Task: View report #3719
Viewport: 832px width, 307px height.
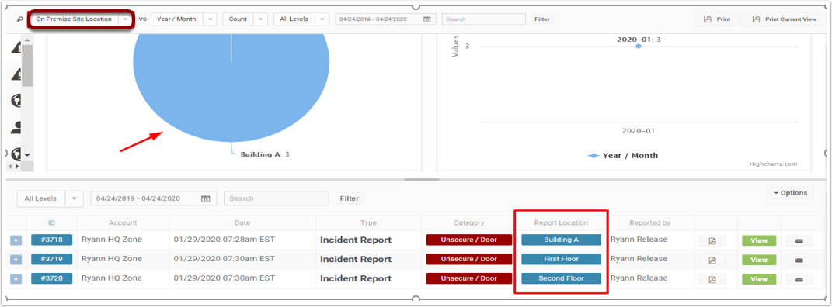Action: 759,260
